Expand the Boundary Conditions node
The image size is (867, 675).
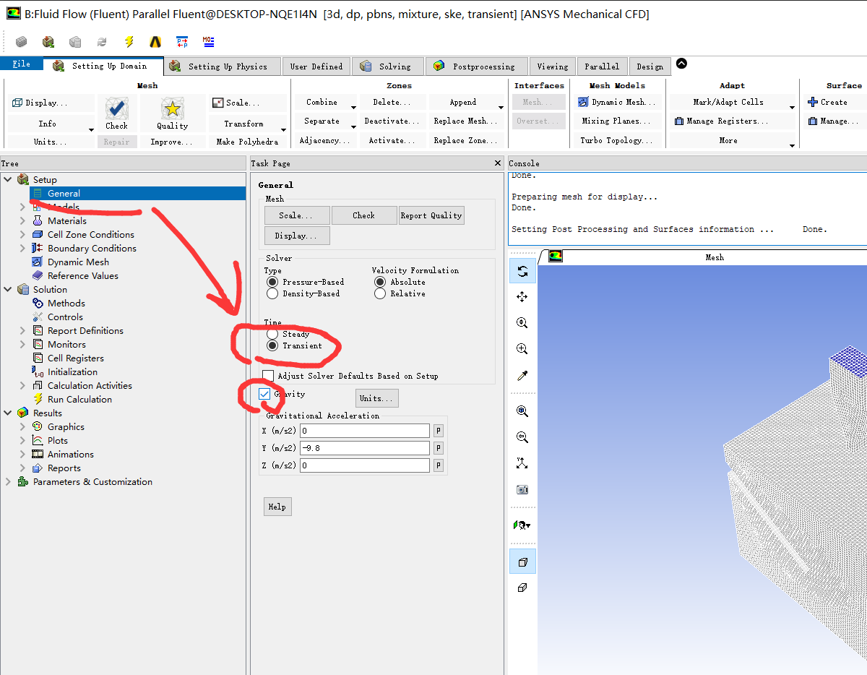pos(22,248)
